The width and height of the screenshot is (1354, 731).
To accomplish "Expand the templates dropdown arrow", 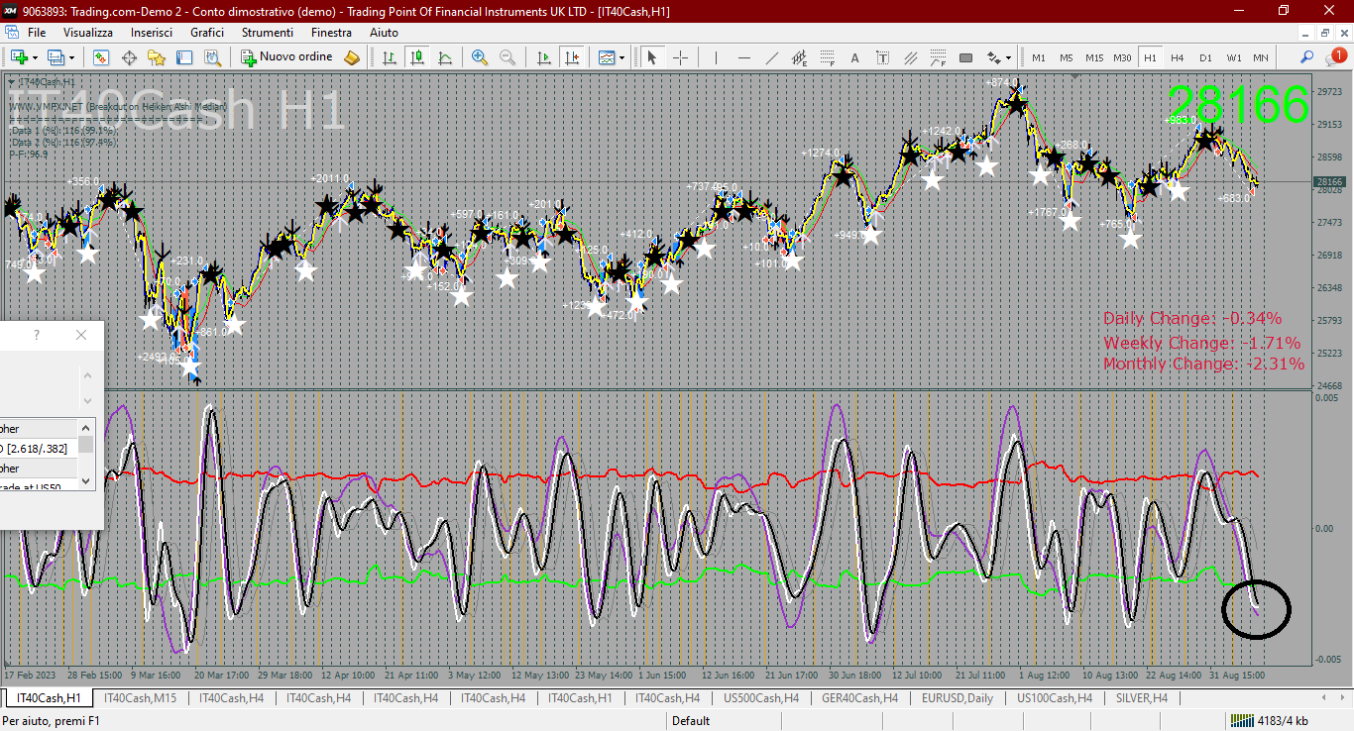I will point(621,58).
